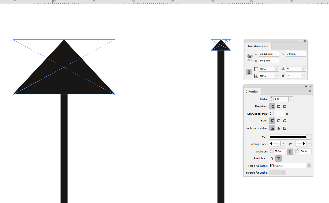The height and width of the screenshot is (203, 329).
Task: Click the [Ohne] gap color swatch
Action: (x=272, y=166)
